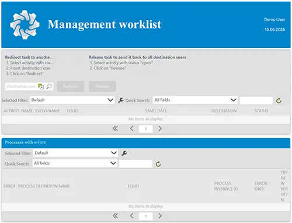Viewport: 292px width, 223px height.
Task: Open worklist Quick Search All fields dropdown
Action: pyautogui.click(x=195, y=100)
